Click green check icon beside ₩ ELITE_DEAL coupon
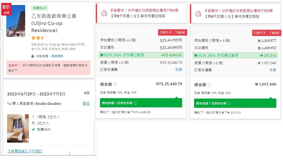Viewport: 283px width, 162px height. [x=196, y=55]
